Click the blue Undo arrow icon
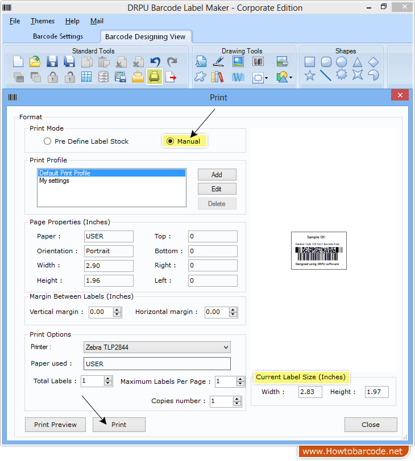This screenshot has height=461, width=415. 155,61
